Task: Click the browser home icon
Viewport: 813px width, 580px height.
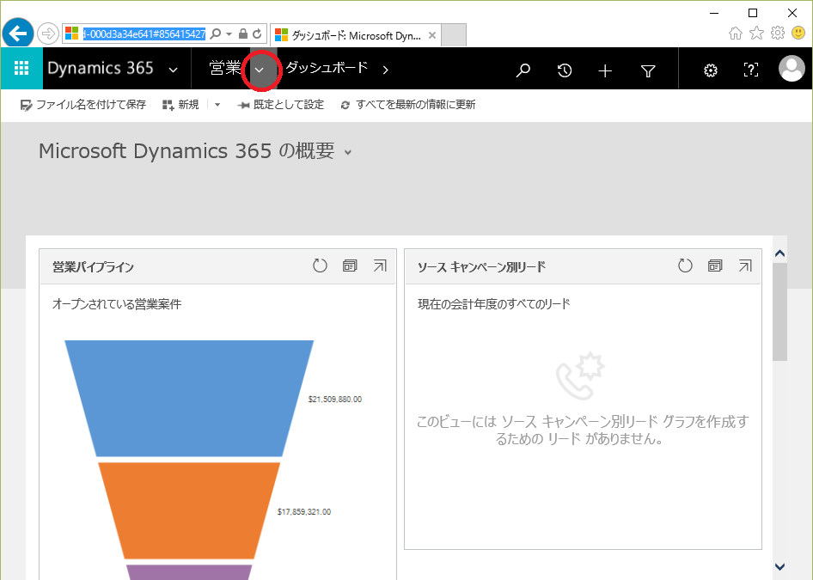Action: pos(736,34)
